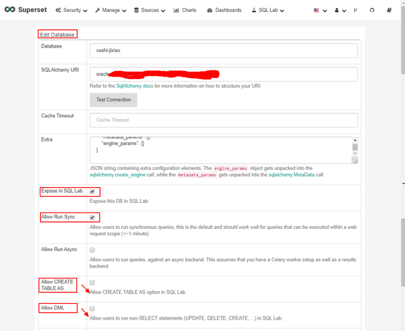Enable the Allow Run Async checkbox
The width and height of the screenshot is (405, 331).
(92, 250)
